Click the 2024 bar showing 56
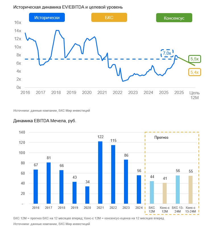Viewport: 215px width, 231px height. (139, 189)
